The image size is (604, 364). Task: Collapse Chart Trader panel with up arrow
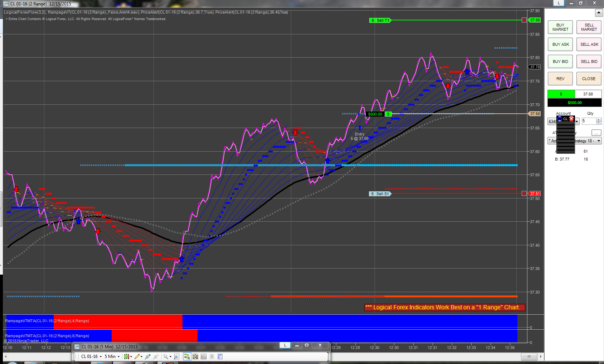(x=599, y=13)
